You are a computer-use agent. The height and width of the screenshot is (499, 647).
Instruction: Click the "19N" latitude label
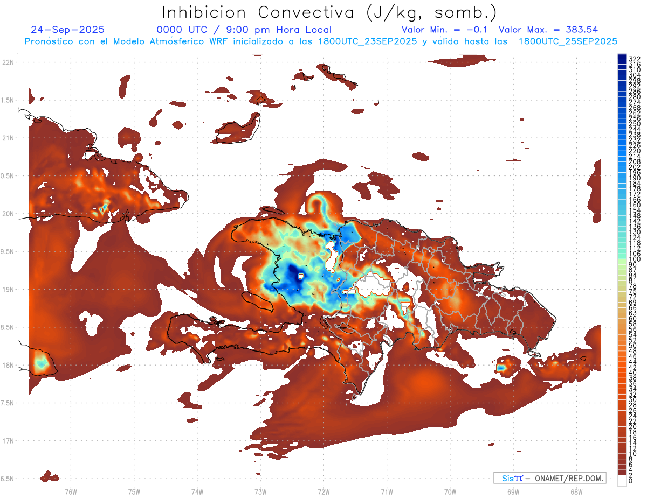tap(8, 289)
